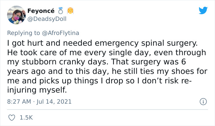Visit the @DeadsyDoll handle
The width and height of the screenshot is (215, 126).
(47, 19)
